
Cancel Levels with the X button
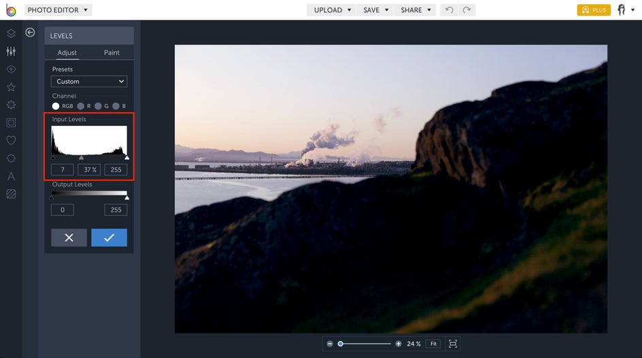(69, 238)
